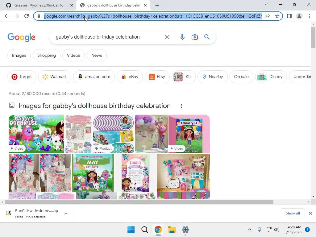
Task: Share this page from the address bar
Action: [267, 16]
